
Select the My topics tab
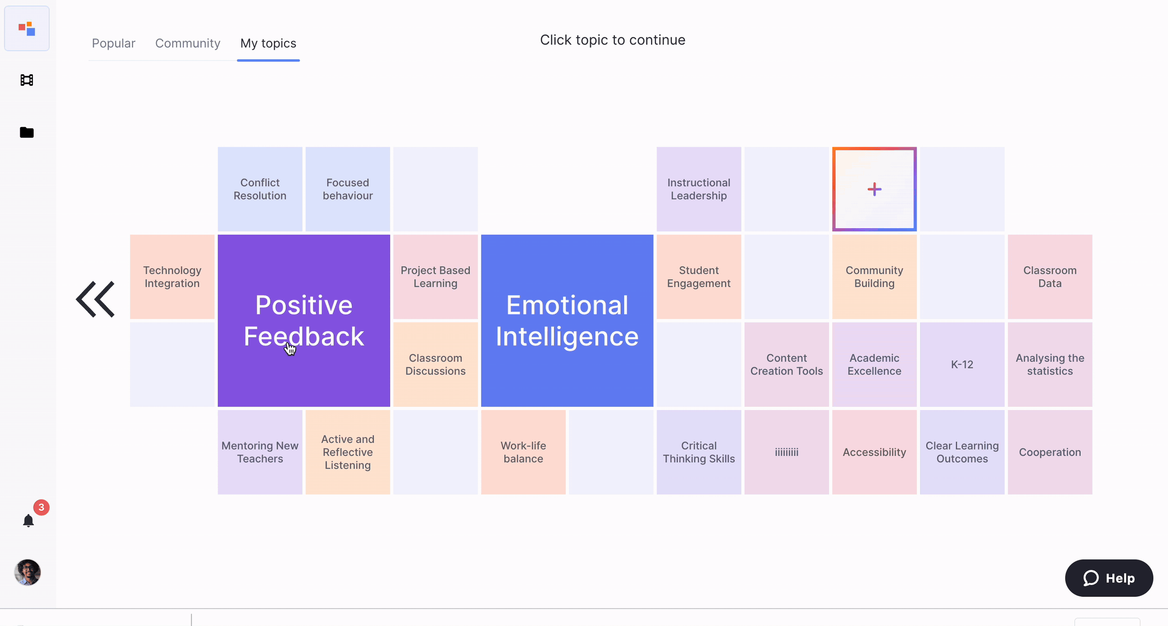(268, 43)
